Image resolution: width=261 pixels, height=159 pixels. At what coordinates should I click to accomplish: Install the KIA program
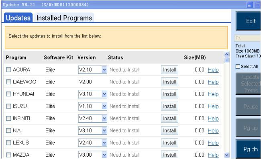(169, 130)
